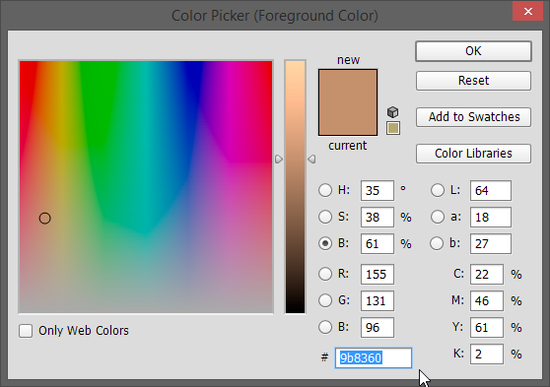Select the Lab a radio button
This screenshot has width=550, height=387.
point(438,217)
